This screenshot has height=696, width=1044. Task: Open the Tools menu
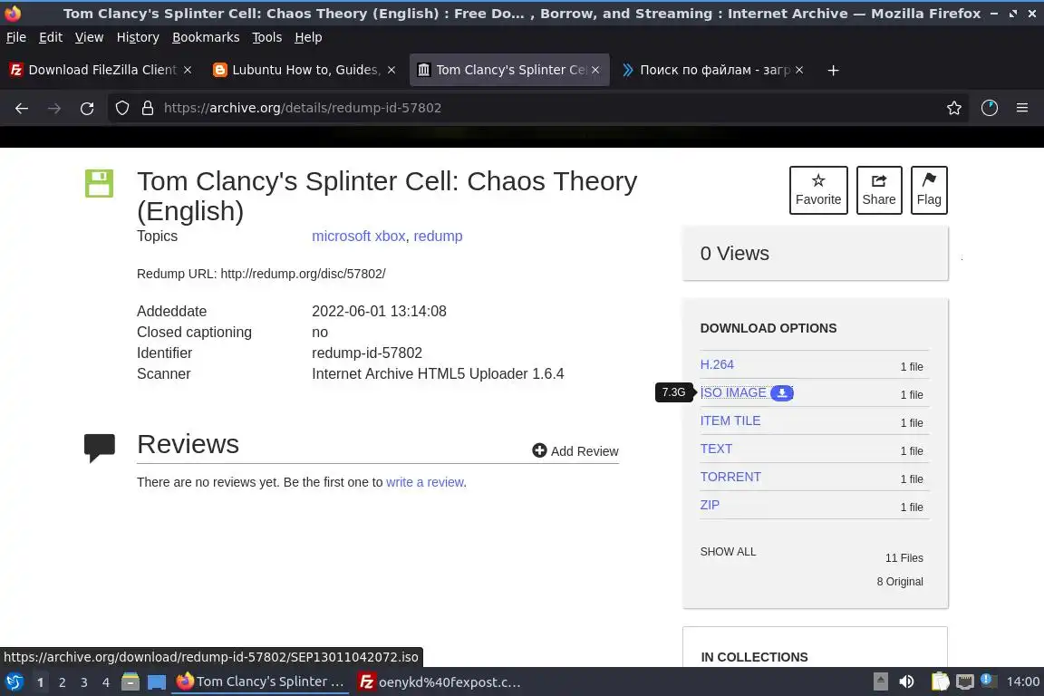point(267,37)
